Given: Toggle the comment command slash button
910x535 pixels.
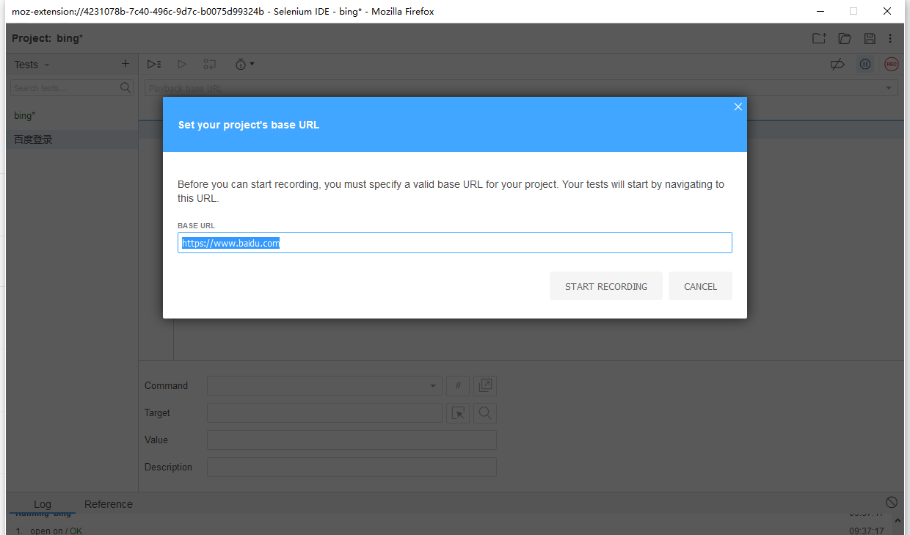Looking at the screenshot, I should (458, 386).
